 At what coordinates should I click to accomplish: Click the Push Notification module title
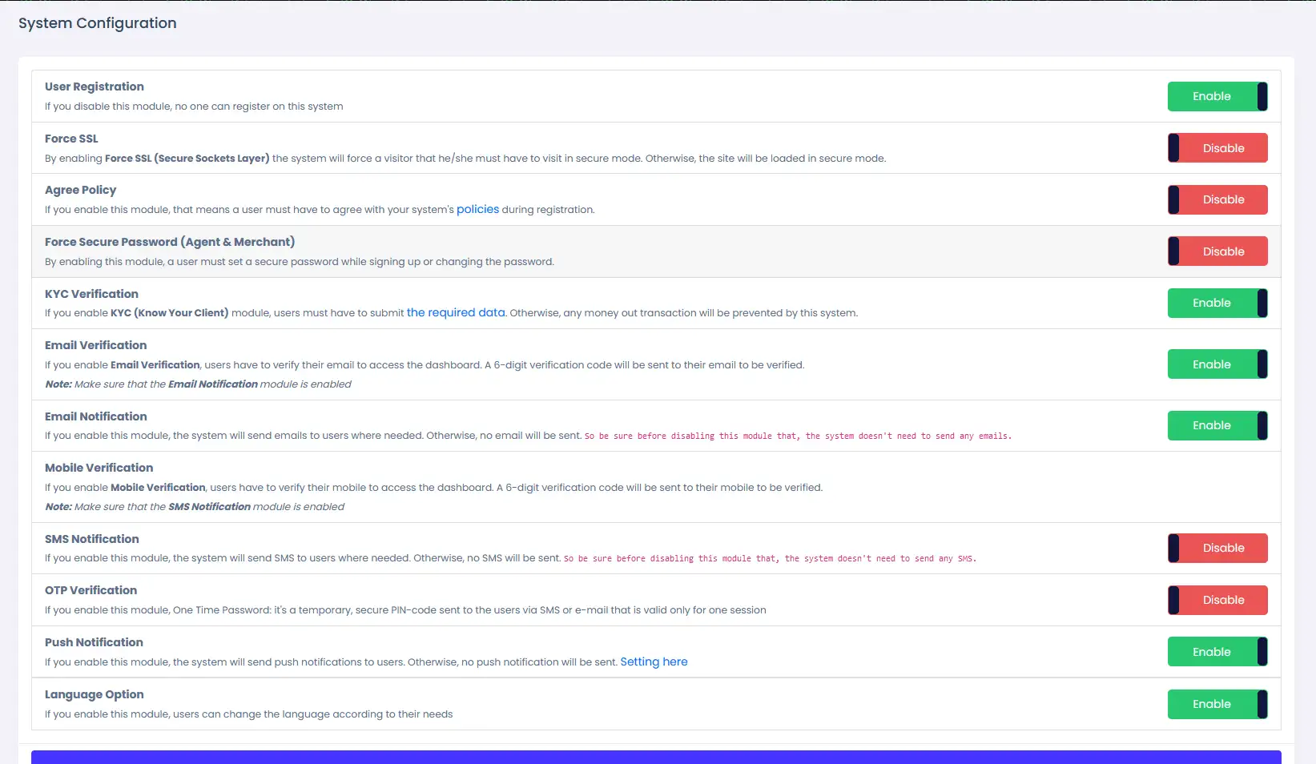[94, 642]
